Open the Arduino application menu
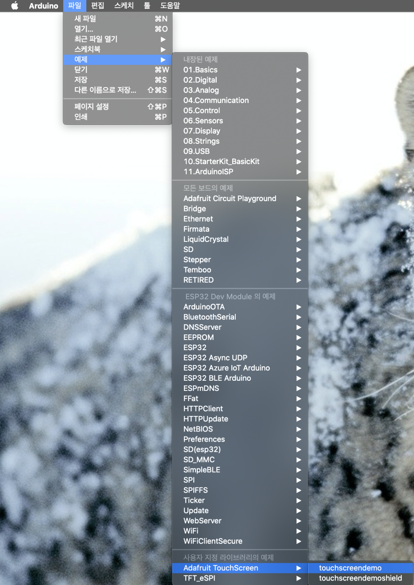414x585 pixels. tap(43, 6)
